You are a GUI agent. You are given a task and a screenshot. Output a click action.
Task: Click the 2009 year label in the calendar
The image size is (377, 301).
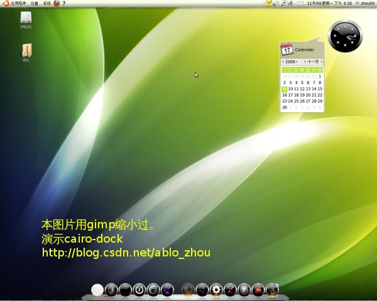(x=290, y=62)
